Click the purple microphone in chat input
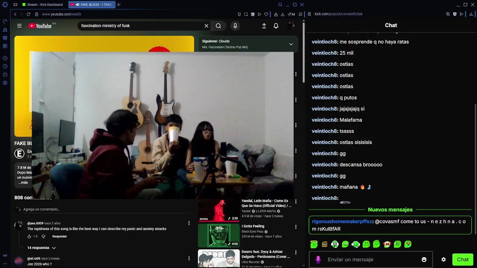The width and height of the screenshot is (477, 268). point(318,259)
